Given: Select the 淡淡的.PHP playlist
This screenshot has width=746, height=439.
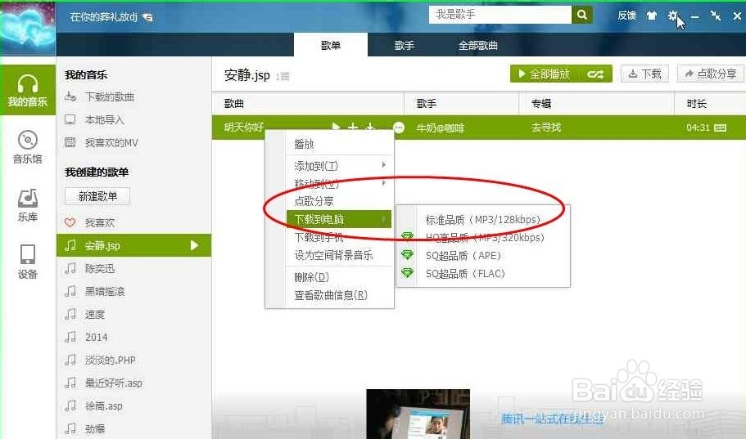Looking at the screenshot, I should click(110, 360).
